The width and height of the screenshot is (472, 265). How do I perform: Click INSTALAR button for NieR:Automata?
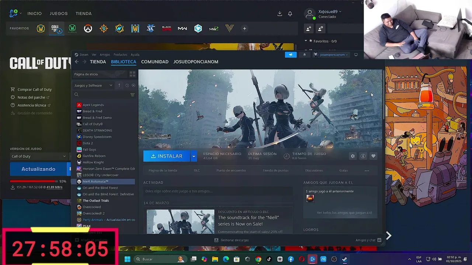pyautogui.click(x=167, y=156)
